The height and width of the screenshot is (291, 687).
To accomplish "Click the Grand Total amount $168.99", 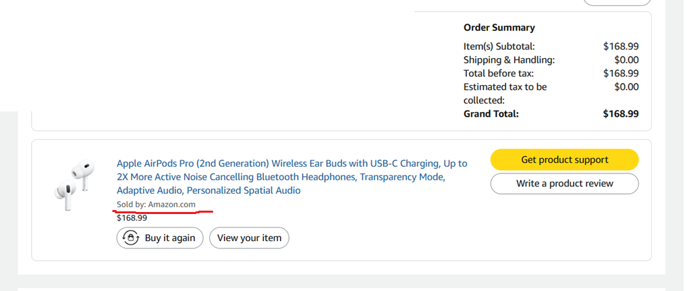I will tap(620, 113).
